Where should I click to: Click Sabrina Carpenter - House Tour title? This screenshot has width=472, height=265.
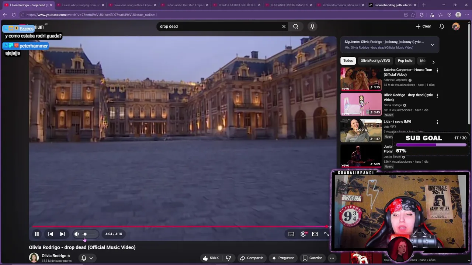(408, 72)
